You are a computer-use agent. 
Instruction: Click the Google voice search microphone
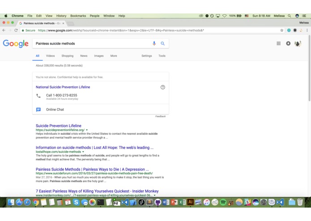click(154, 43)
